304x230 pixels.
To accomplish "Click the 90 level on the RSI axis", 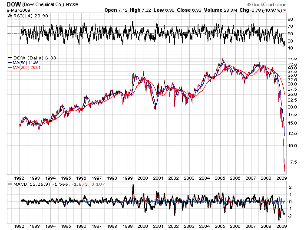I will pyautogui.click(x=290, y=20).
